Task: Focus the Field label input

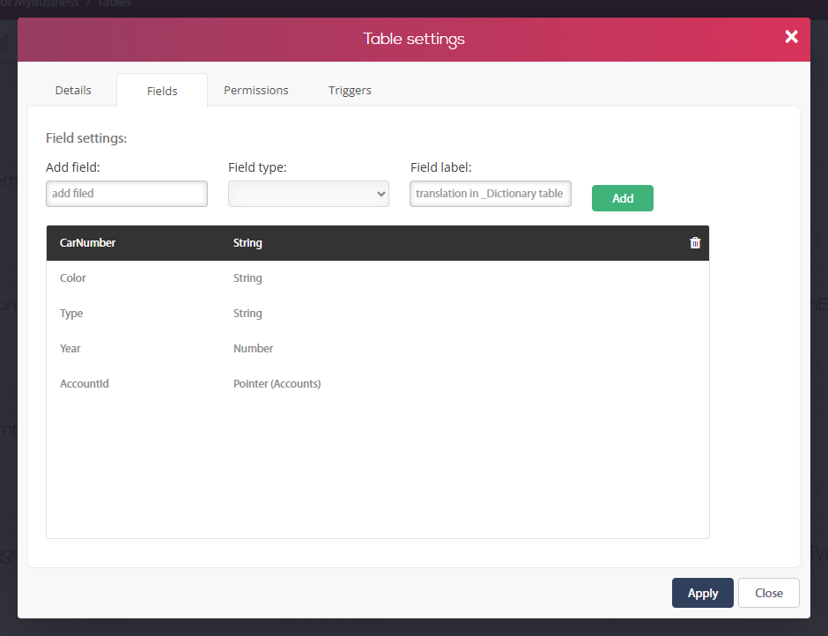Action: coord(491,194)
